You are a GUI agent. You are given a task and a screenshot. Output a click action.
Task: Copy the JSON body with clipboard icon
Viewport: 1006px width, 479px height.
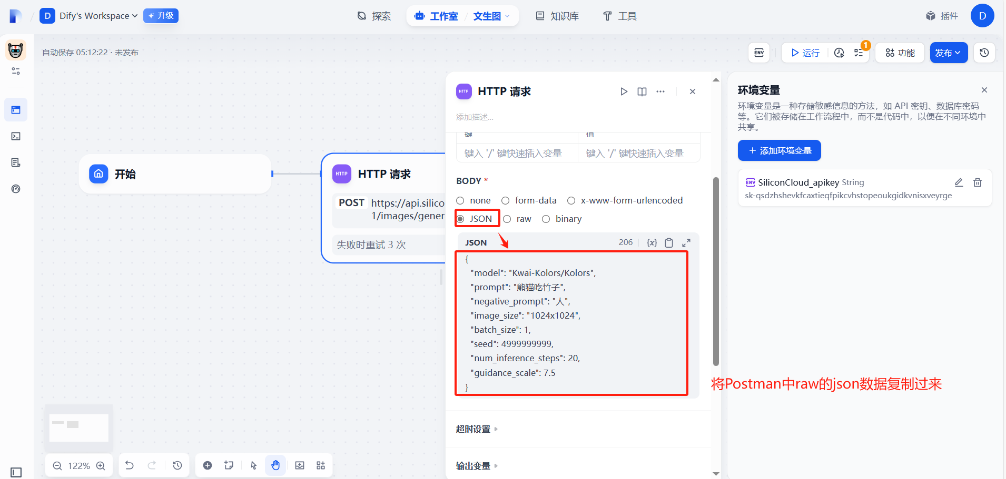669,242
